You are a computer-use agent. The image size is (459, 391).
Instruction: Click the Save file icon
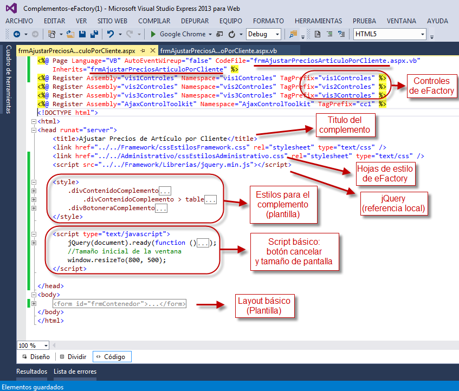click(82, 34)
